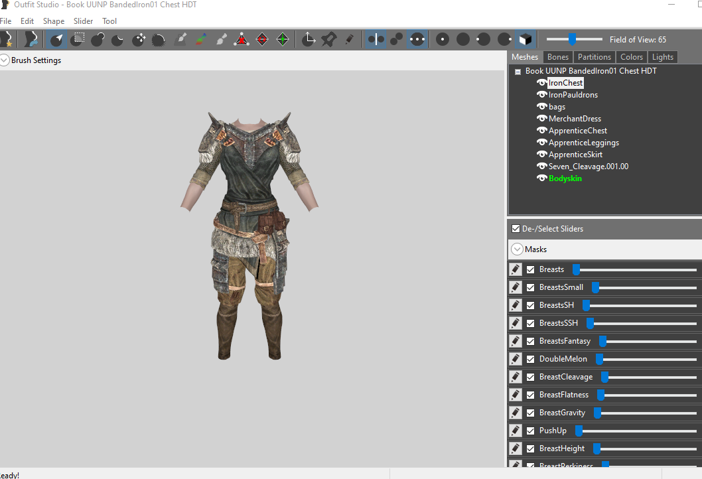Click the BreastsSSH slider label

pos(558,323)
